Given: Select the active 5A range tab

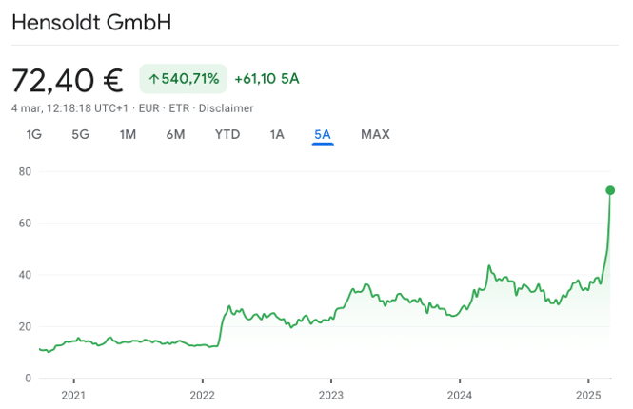Looking at the screenshot, I should coord(323,134).
